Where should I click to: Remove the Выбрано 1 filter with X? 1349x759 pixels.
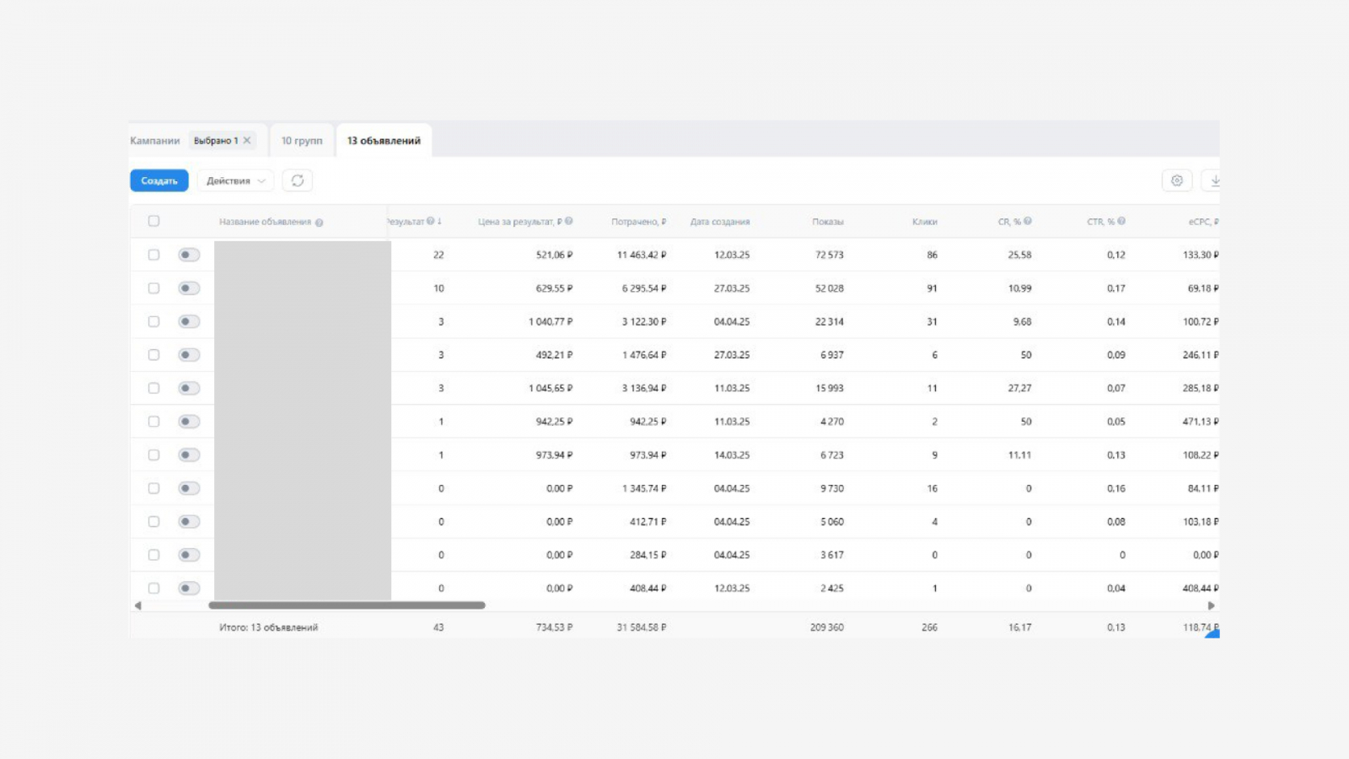click(x=247, y=141)
